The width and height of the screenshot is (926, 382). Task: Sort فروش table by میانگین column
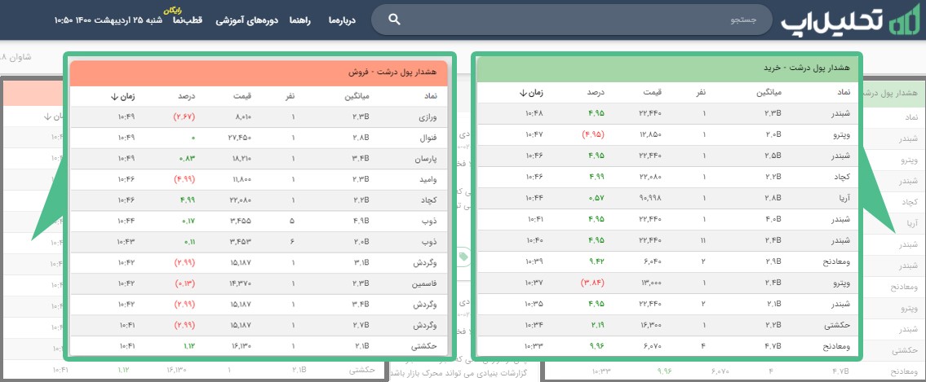pos(357,97)
